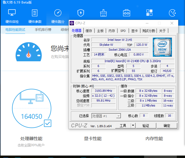The height and width of the screenshot is (158, 185).
Task: Click the specification field W-2140B CPU
Action: pos(133,61)
